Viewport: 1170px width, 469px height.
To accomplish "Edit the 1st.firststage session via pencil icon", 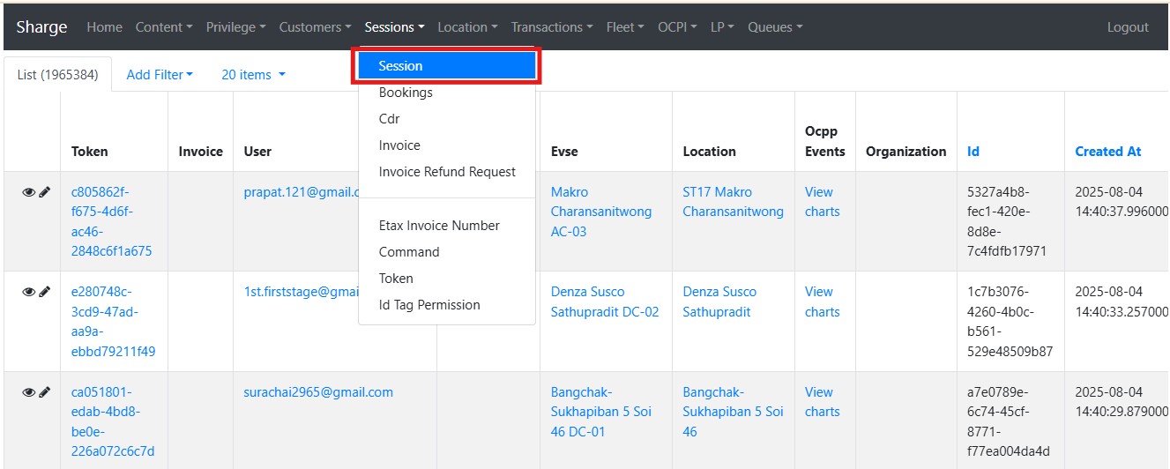I will click(x=45, y=292).
